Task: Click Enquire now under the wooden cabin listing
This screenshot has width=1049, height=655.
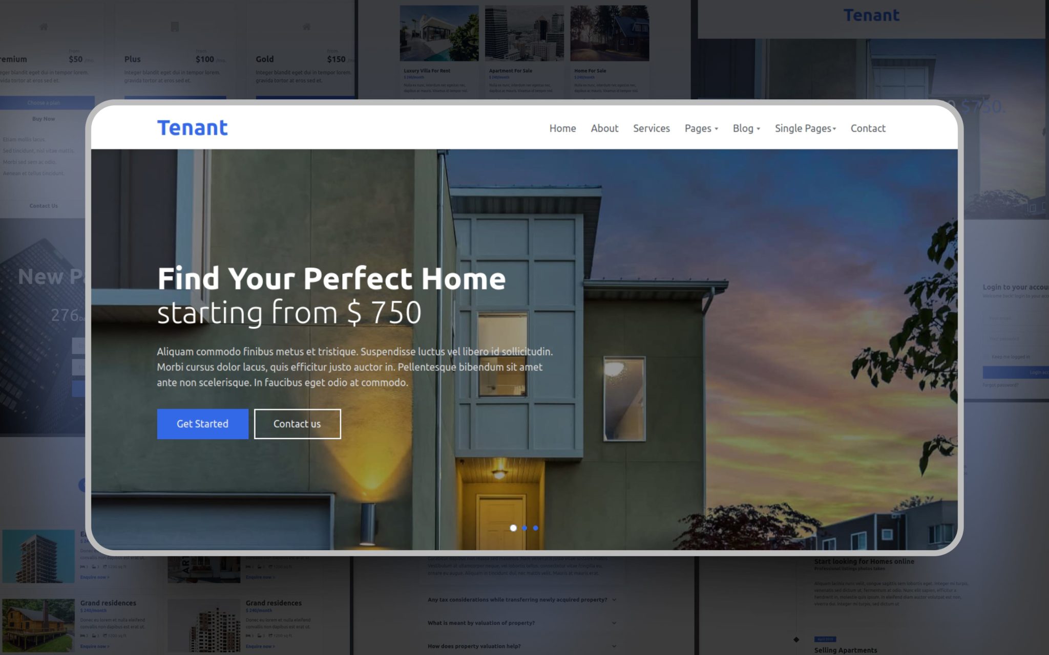Action: pos(94,646)
